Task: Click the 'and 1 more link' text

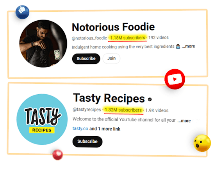Action: pos(105,129)
